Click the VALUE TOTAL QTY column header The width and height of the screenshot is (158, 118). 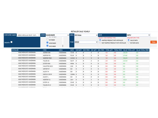[129, 50]
